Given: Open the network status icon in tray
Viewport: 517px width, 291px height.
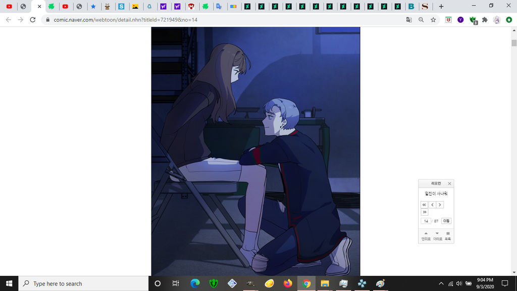Looking at the screenshot, I should point(450,283).
